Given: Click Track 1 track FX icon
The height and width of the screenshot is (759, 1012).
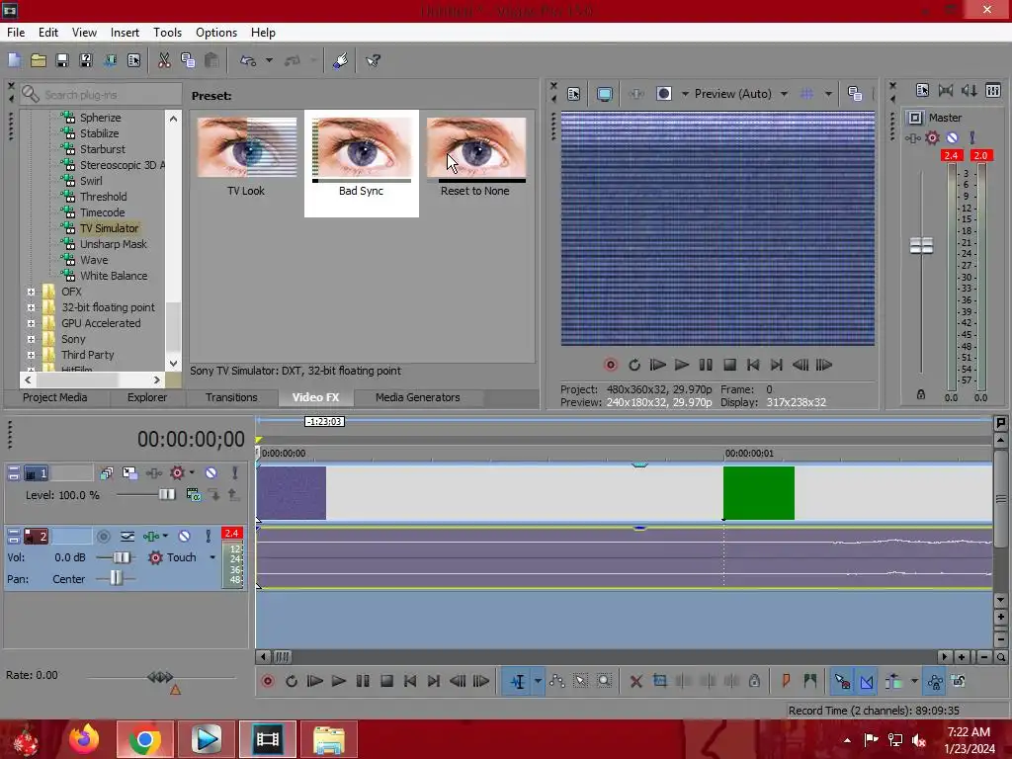Looking at the screenshot, I should coord(178,473).
